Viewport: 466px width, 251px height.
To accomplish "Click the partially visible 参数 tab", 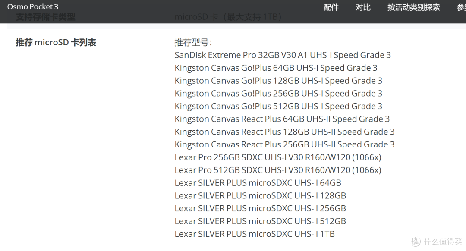I will [461, 7].
